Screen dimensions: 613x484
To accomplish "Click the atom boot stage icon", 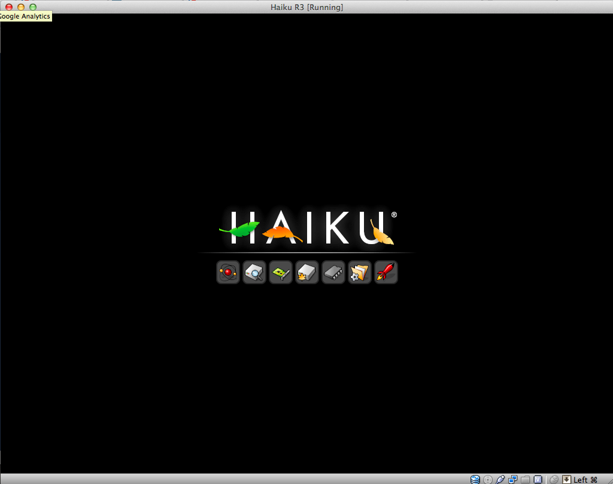I will coord(228,273).
